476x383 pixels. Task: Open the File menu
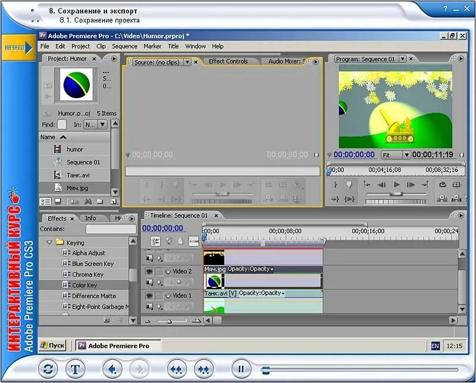(x=45, y=46)
